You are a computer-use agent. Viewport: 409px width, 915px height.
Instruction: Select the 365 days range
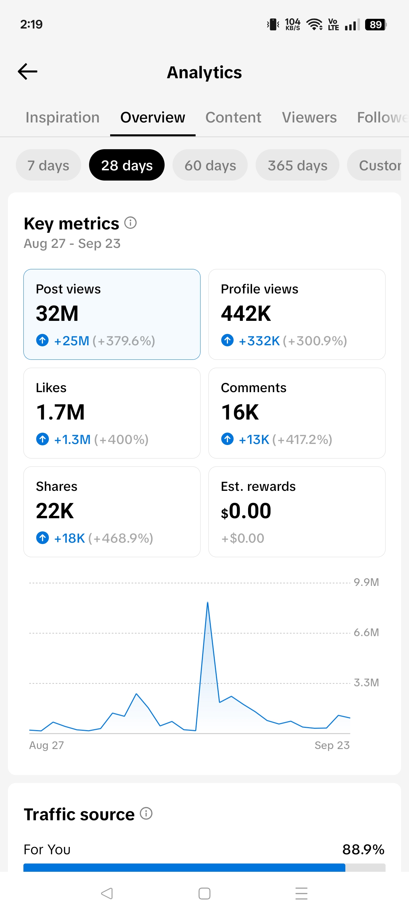coord(298,165)
